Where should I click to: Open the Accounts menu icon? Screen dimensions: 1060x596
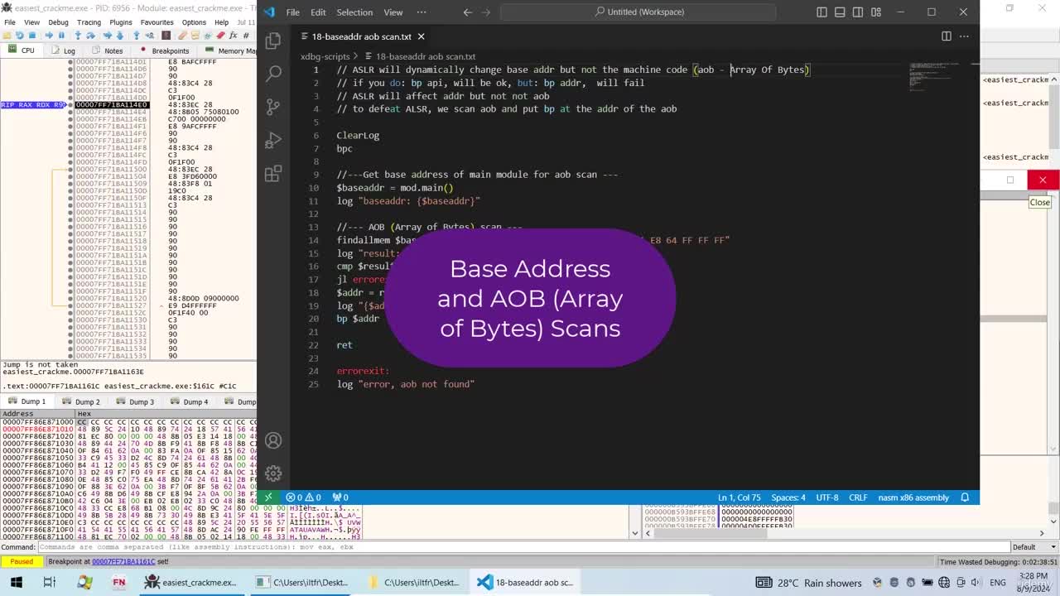(273, 440)
